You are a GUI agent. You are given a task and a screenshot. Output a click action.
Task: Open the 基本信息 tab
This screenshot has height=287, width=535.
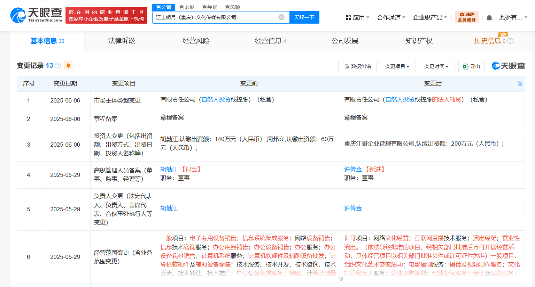pyautogui.click(x=47, y=41)
